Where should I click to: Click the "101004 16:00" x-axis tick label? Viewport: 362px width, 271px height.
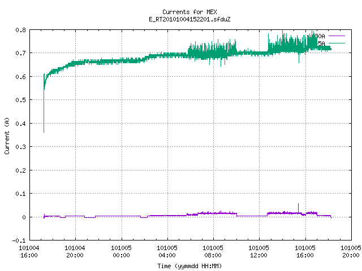point(29,251)
